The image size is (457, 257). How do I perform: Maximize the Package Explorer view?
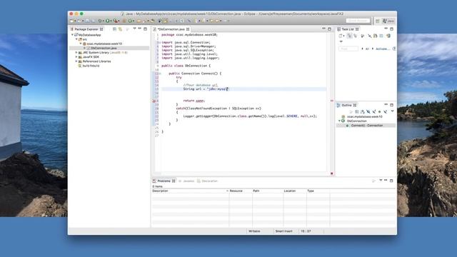[x=145, y=29]
